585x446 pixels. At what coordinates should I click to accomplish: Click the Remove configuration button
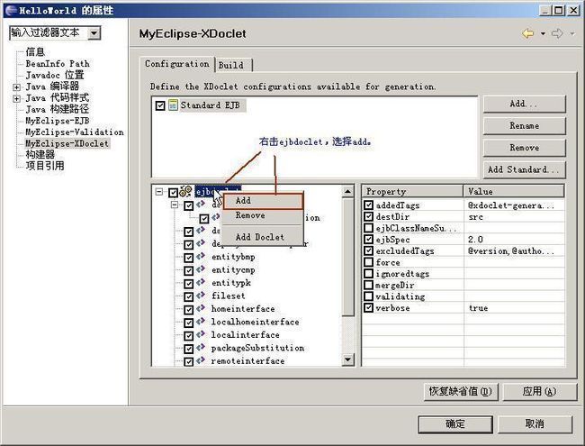pyautogui.click(x=524, y=148)
